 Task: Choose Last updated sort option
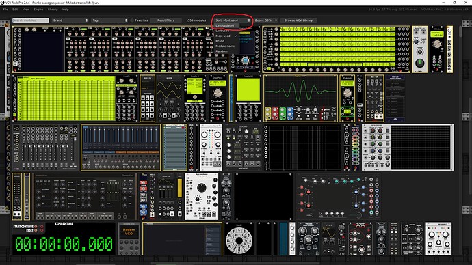[x=226, y=25]
